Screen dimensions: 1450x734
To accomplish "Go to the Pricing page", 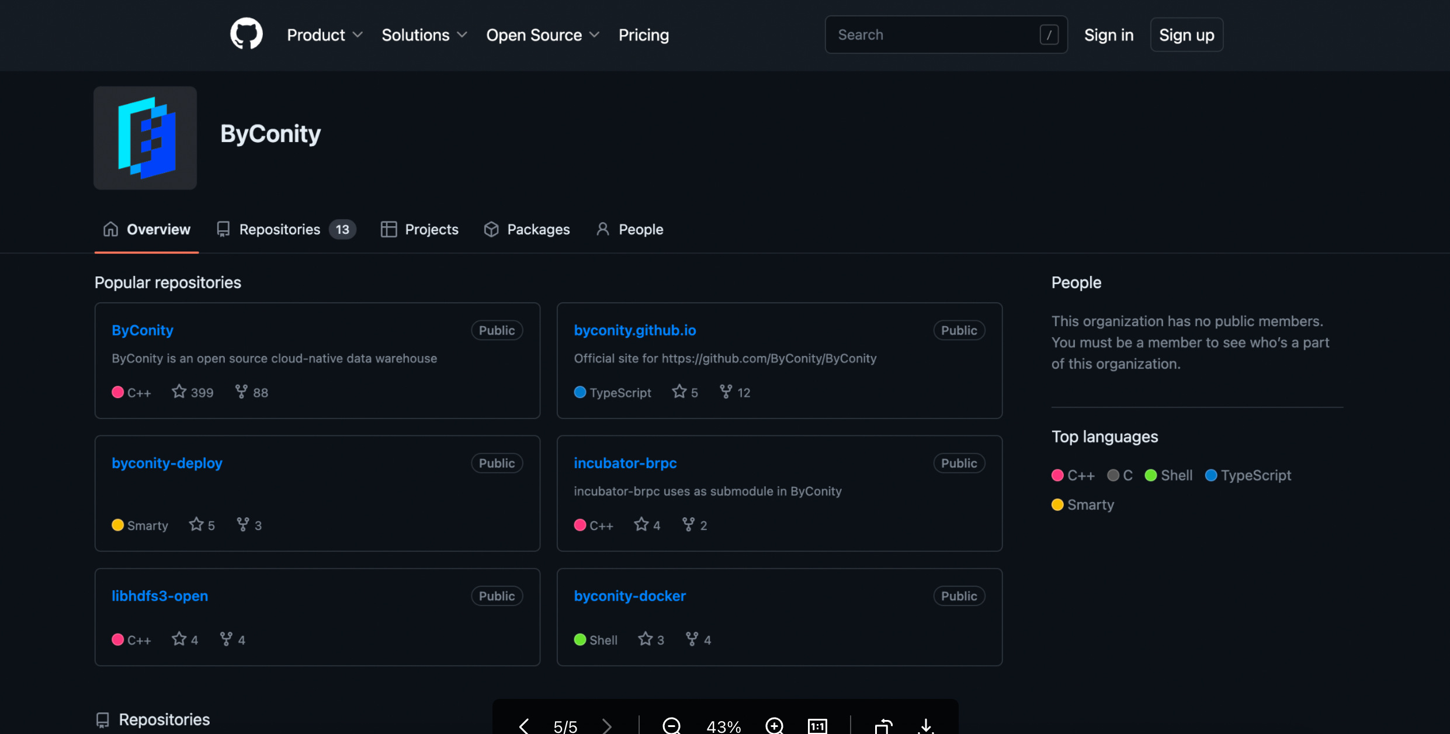I will [x=644, y=35].
